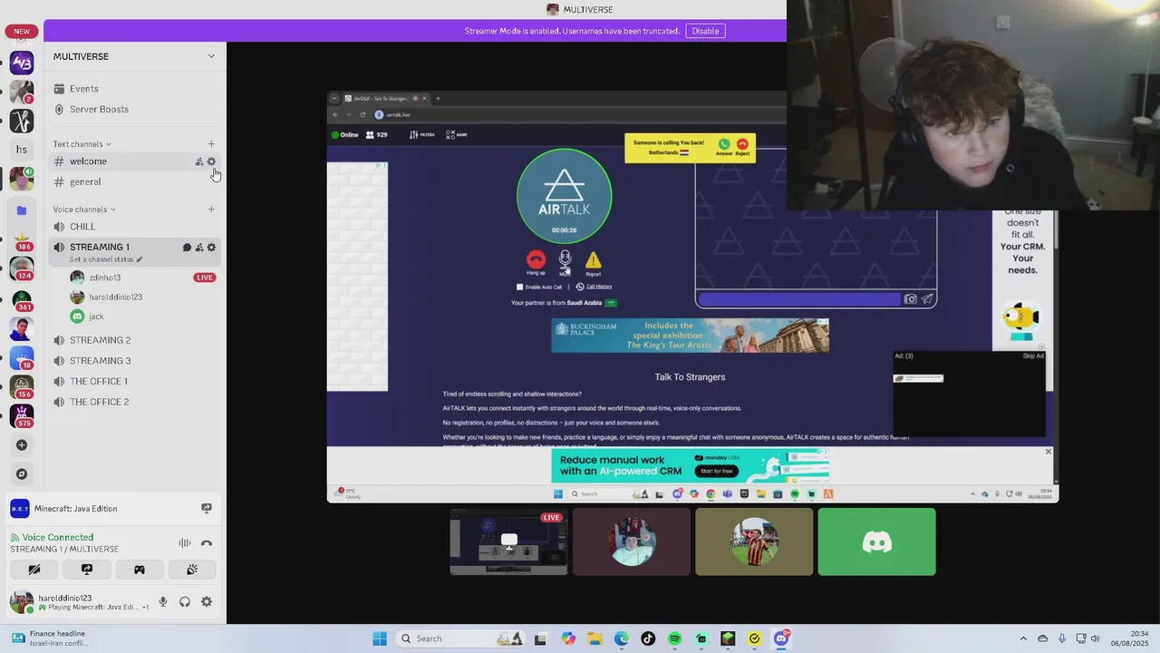
Task: Select the live stream thumbnail tile
Action: pyautogui.click(x=508, y=541)
